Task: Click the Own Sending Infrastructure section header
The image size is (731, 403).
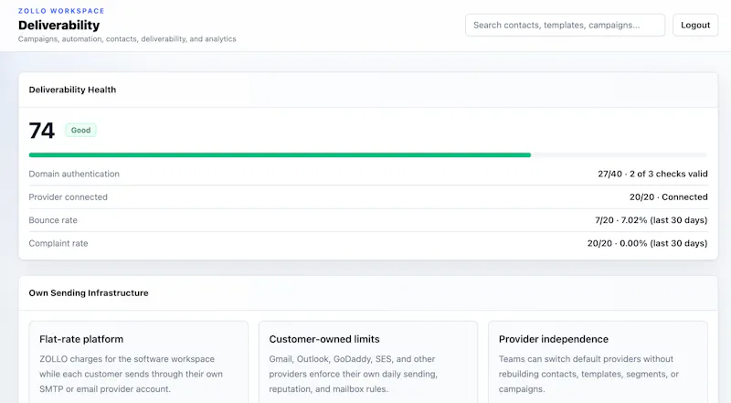Action: pyautogui.click(x=368, y=293)
